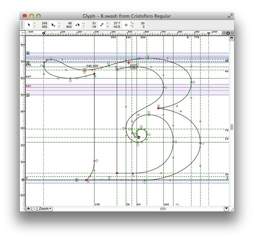Click the blue baseline marker at the left ruler
254x239 pixels.
click(x=23, y=180)
